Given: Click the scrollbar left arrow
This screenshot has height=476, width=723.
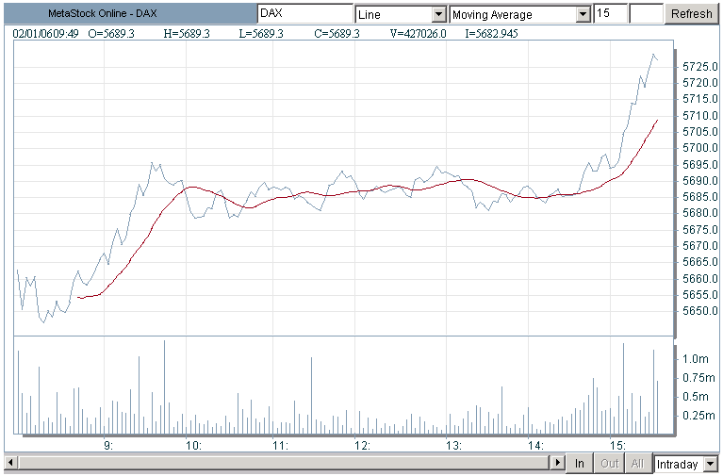Looking at the screenshot, I should 11,462.
